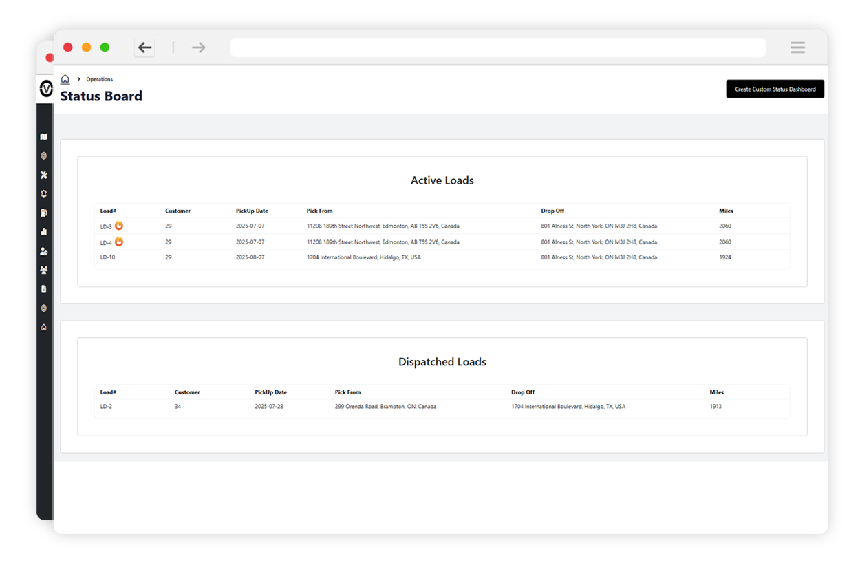Click the flame icon beside LD-3

120,226
